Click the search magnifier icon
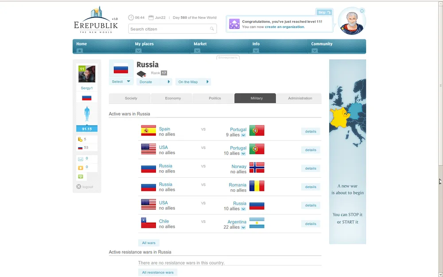The height and width of the screenshot is (277, 443). [212, 29]
